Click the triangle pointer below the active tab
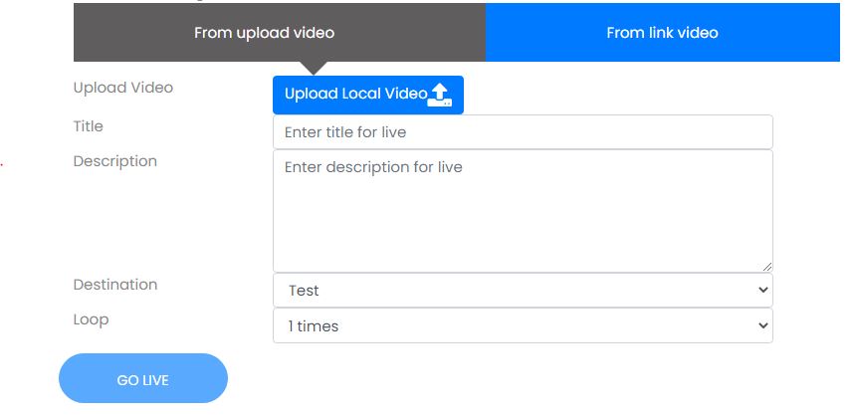Screen dimensions: 854x418 click(314, 68)
